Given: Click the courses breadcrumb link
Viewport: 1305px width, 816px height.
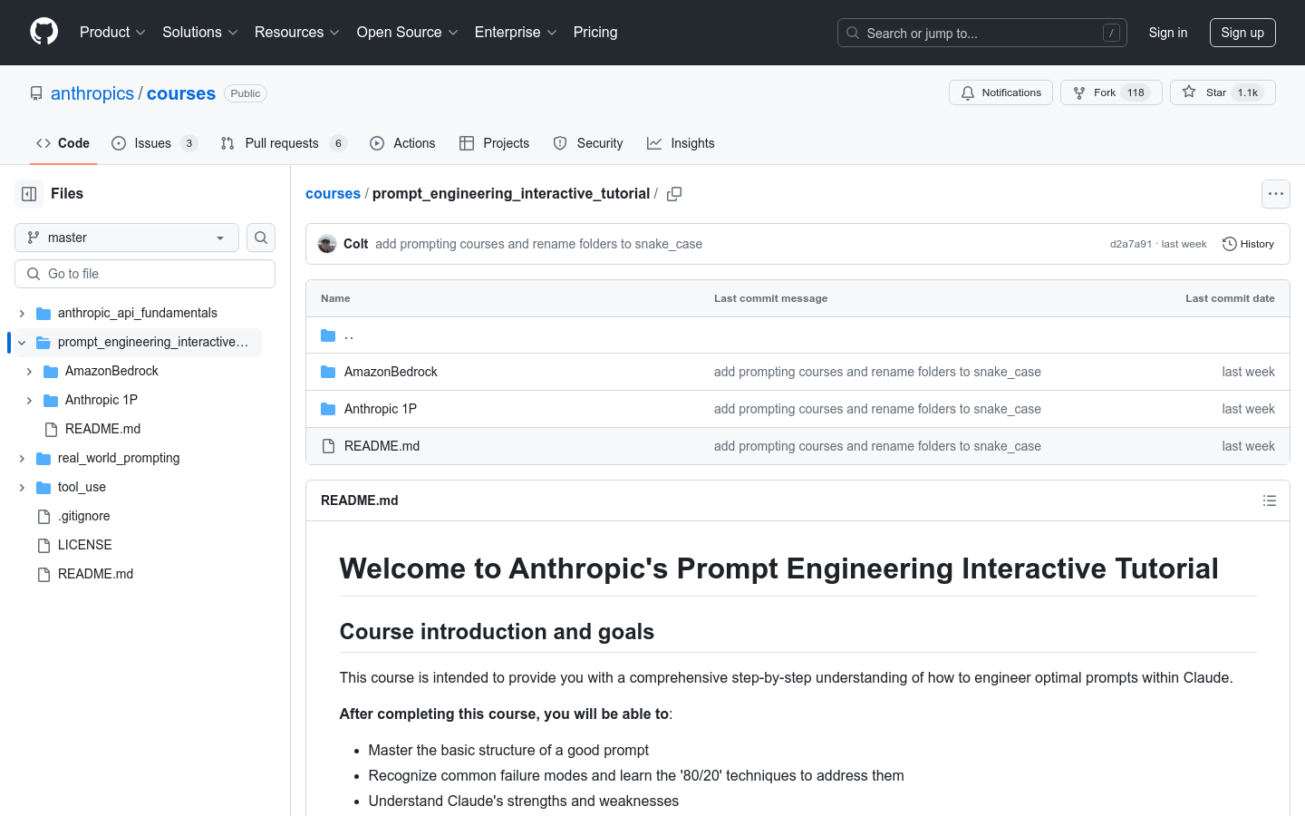Looking at the screenshot, I should tap(333, 193).
